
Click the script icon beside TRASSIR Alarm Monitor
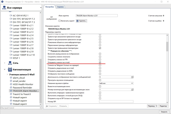click(x=11, y=91)
